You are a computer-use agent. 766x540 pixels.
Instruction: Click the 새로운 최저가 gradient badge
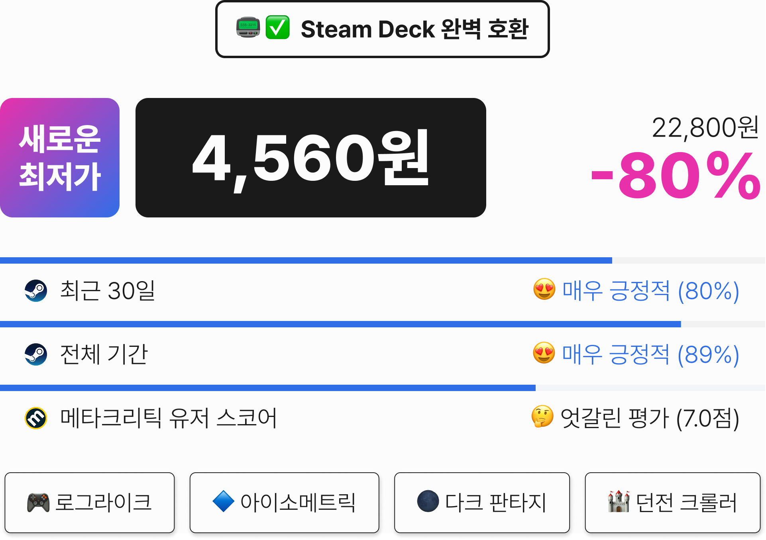(x=60, y=158)
